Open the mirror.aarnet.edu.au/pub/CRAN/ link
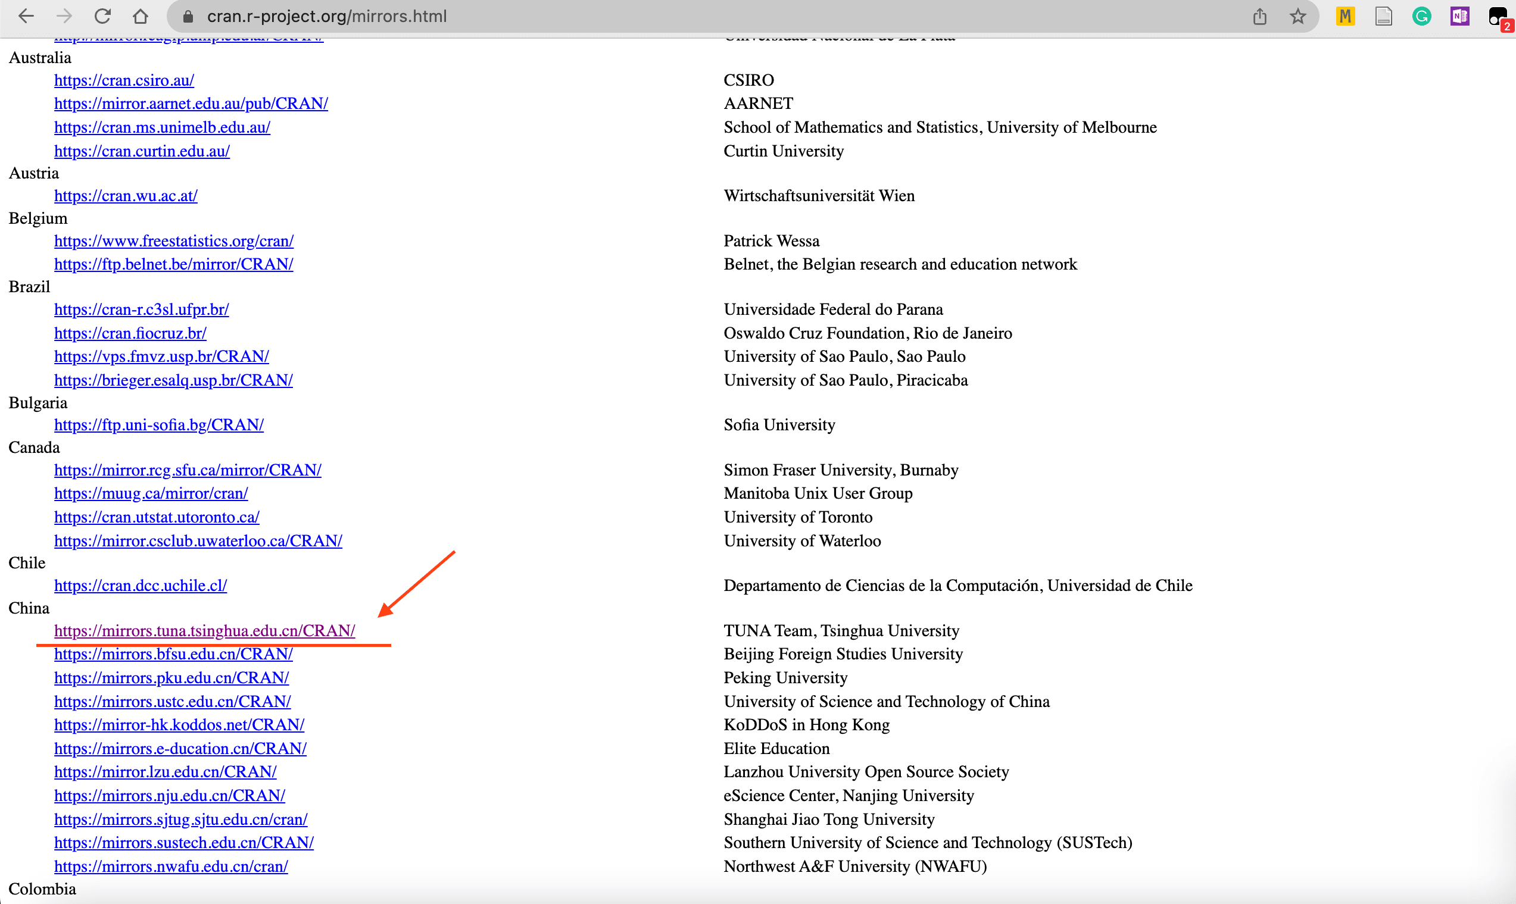1516x904 pixels. (191, 104)
